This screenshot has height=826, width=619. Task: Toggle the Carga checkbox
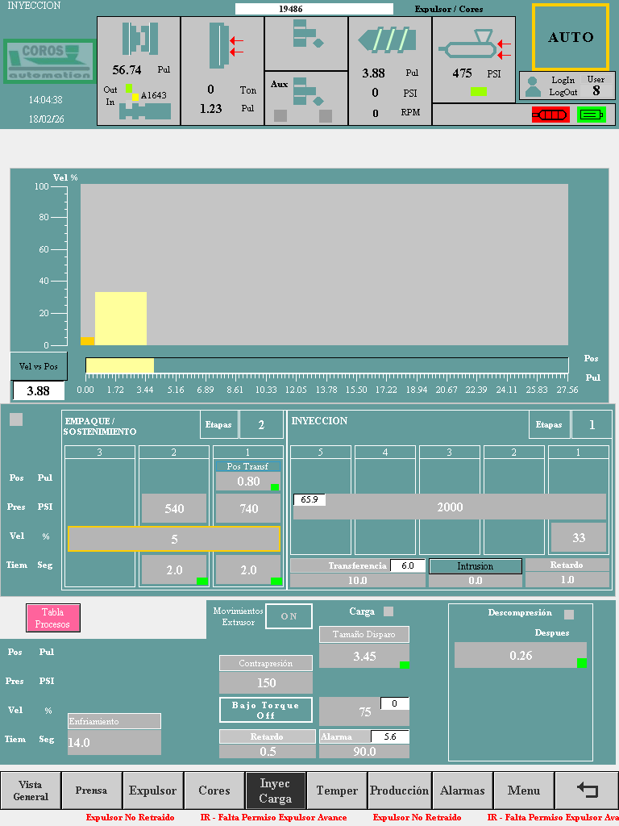click(x=388, y=611)
